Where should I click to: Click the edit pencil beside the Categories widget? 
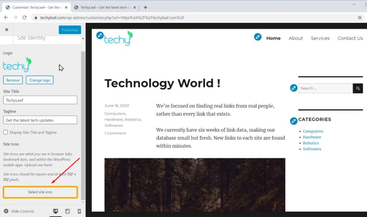(x=294, y=121)
